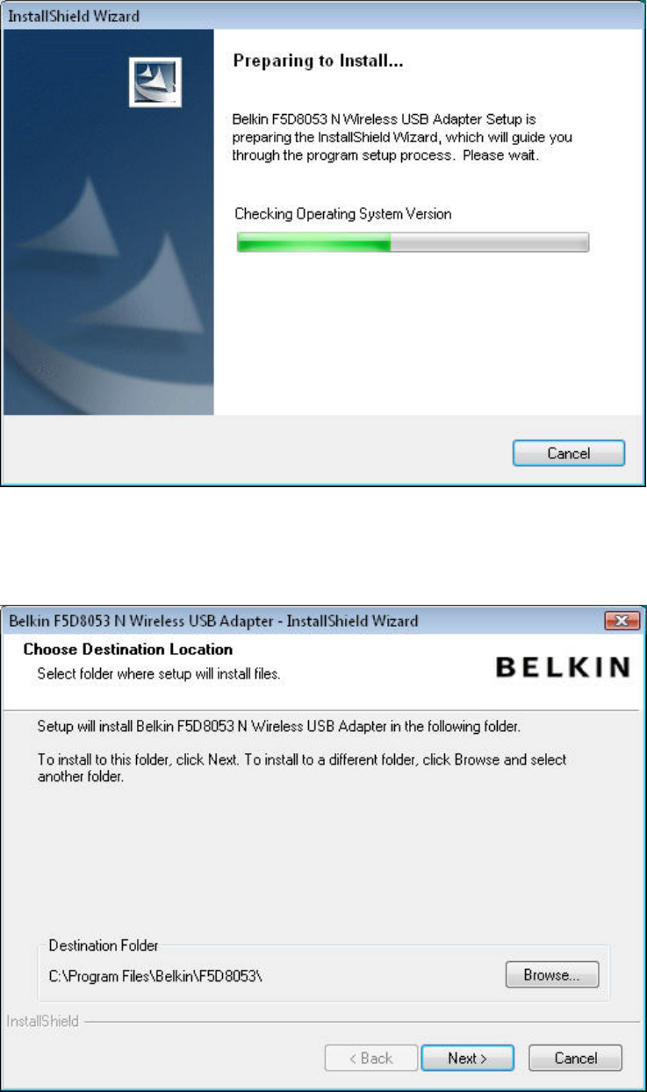
Task: Click the "InstallShield Wizard" title bar
Action: point(323,16)
